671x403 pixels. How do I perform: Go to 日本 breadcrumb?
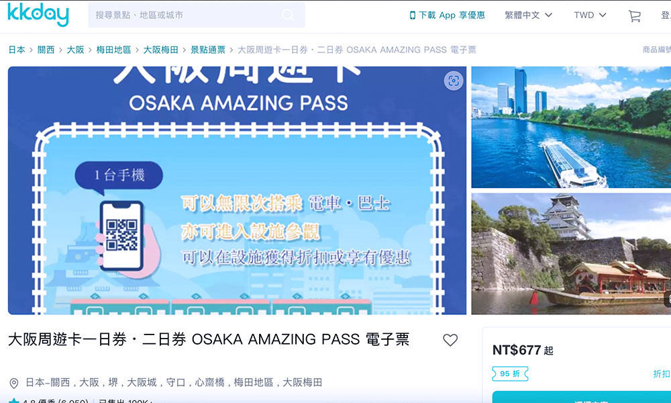point(17,50)
